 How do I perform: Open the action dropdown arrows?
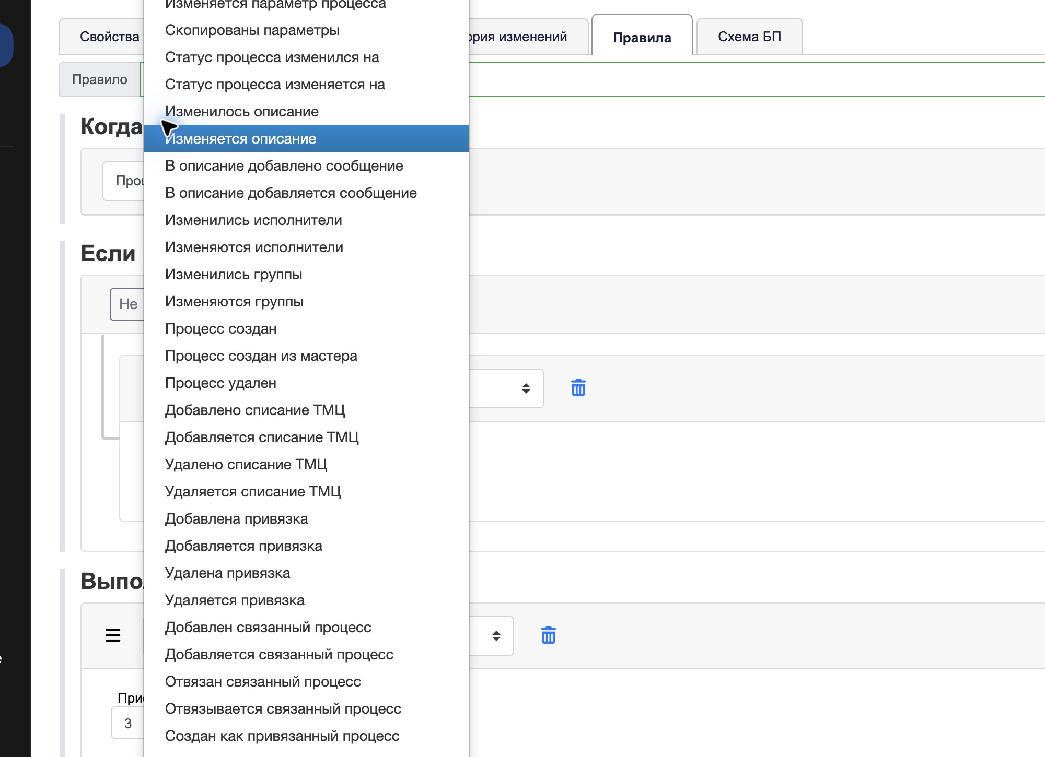click(x=496, y=635)
